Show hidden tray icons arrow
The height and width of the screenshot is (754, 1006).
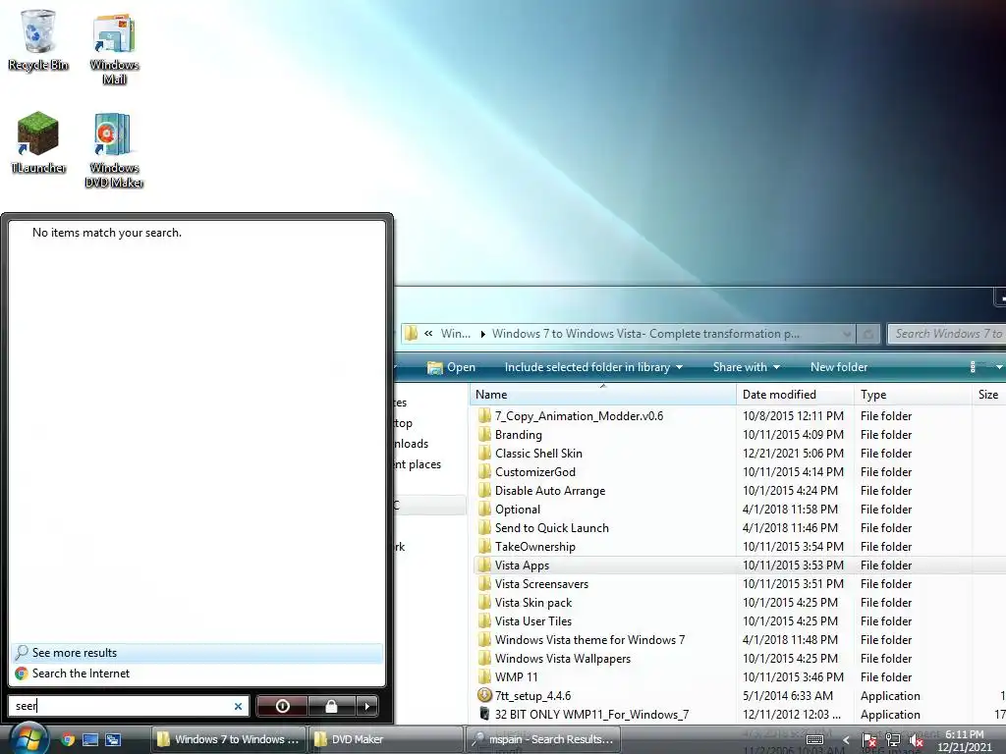click(846, 740)
